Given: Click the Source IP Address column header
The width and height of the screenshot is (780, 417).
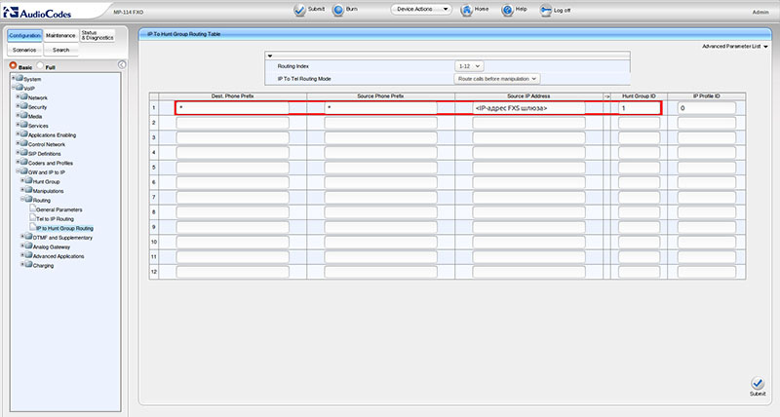Looking at the screenshot, I should [x=528, y=95].
